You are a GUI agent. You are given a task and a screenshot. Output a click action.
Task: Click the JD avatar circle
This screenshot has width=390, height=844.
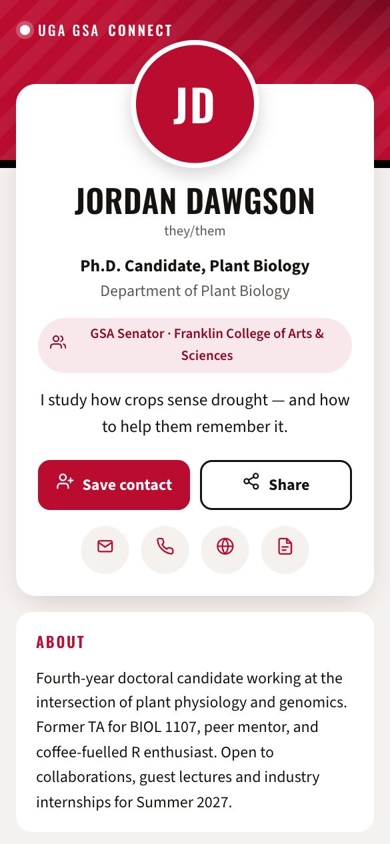coord(195,105)
